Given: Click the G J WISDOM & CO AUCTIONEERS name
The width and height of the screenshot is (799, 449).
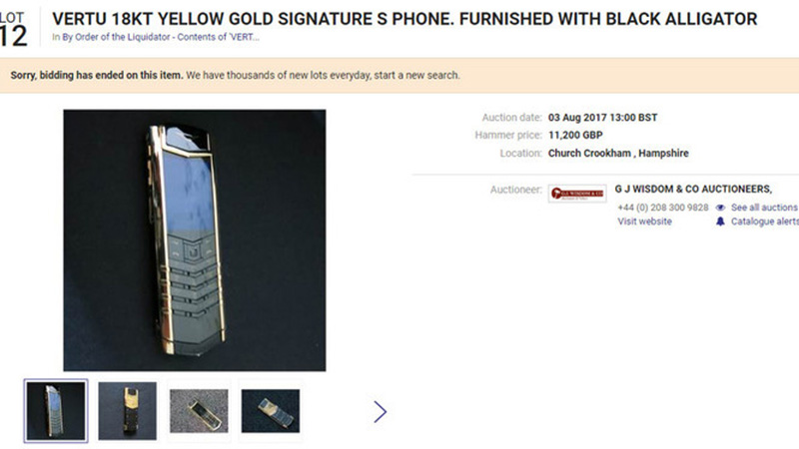Looking at the screenshot, I should click(695, 189).
